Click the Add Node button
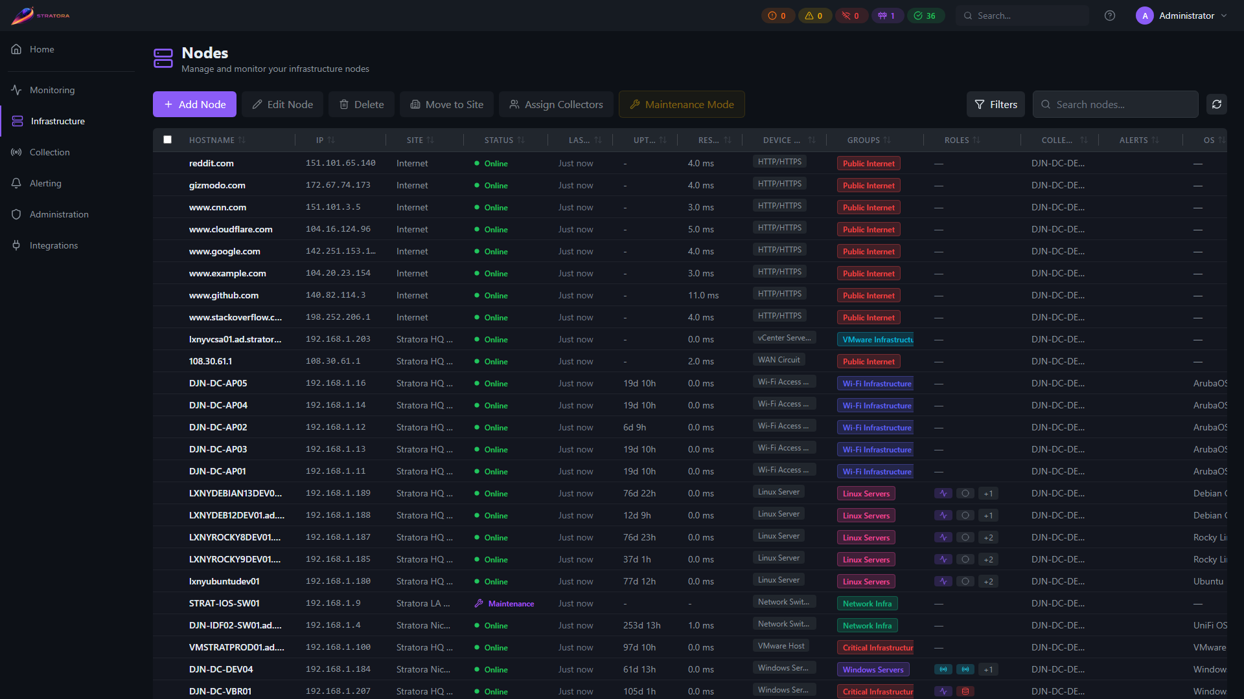Image resolution: width=1244 pixels, height=699 pixels. point(194,104)
